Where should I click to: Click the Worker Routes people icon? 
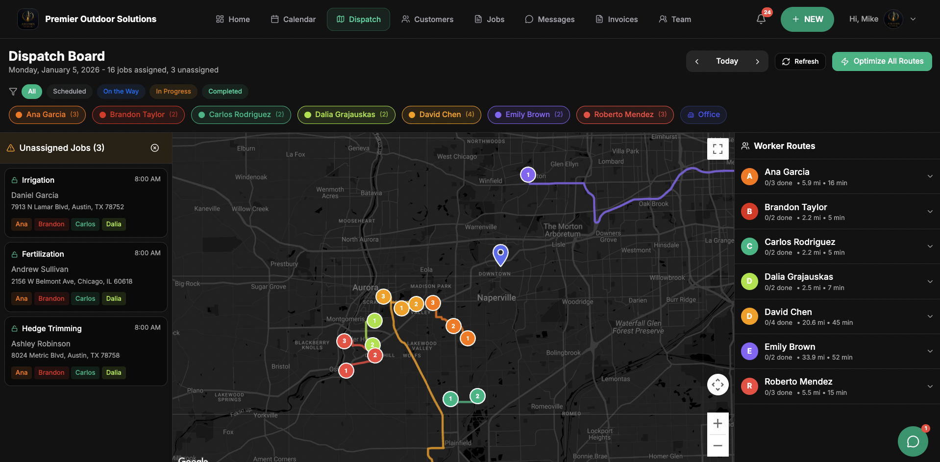coord(745,146)
